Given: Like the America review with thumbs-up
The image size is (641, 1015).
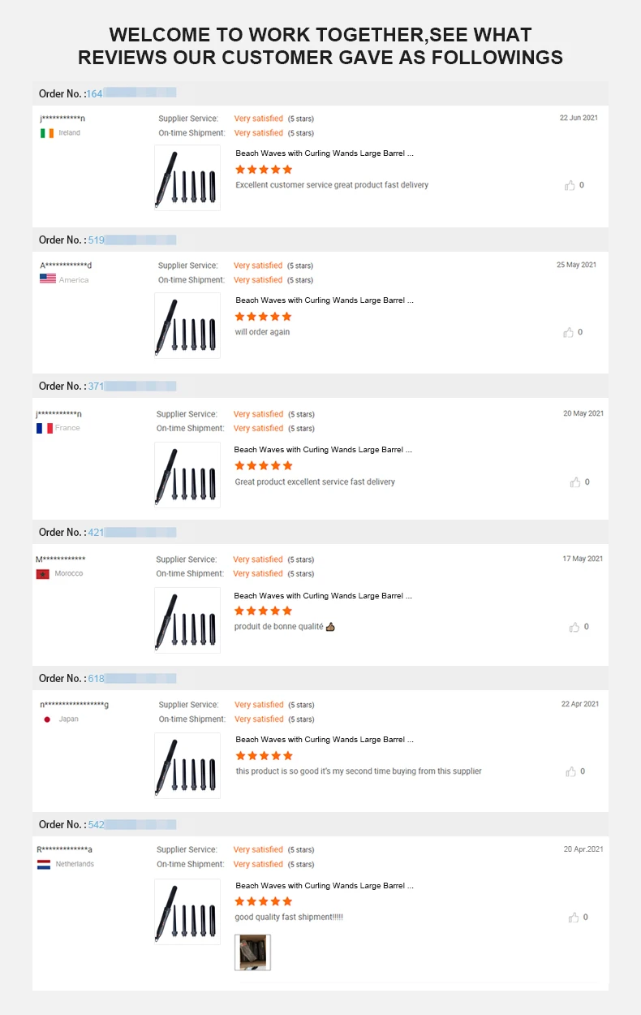Looking at the screenshot, I should click(x=569, y=332).
